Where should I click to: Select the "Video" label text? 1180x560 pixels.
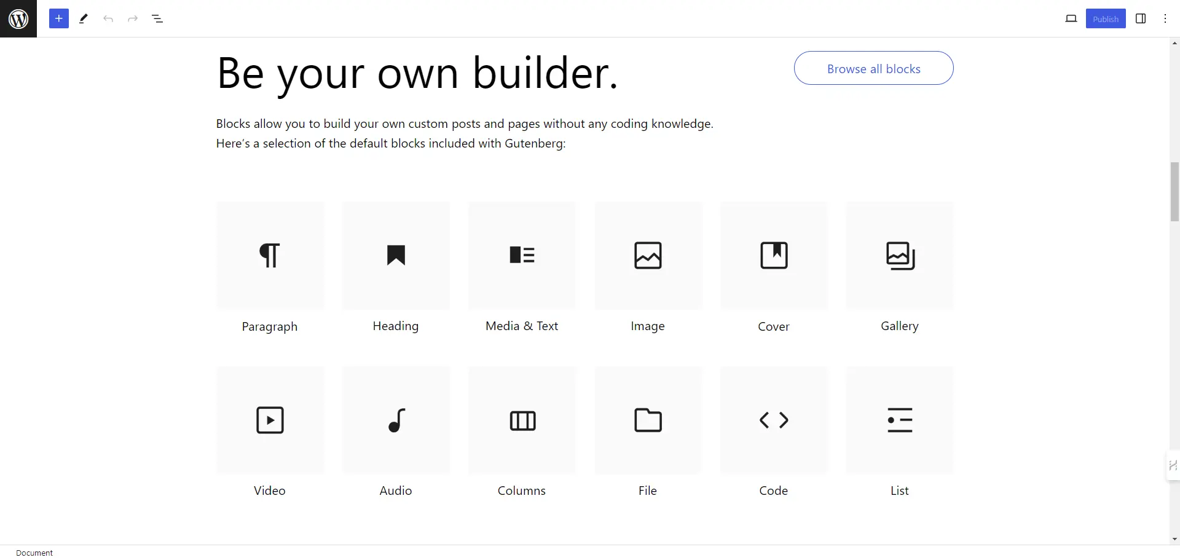pos(270,491)
